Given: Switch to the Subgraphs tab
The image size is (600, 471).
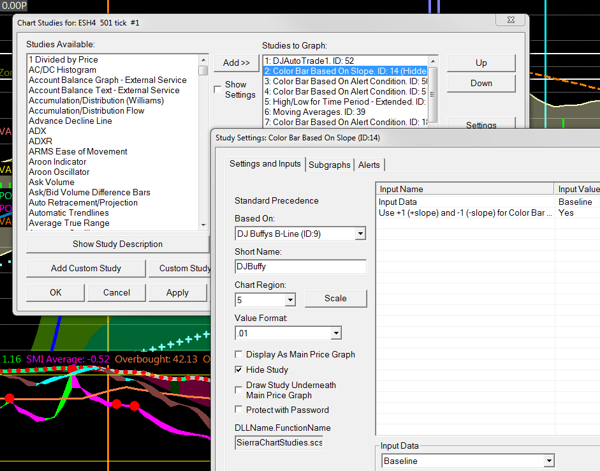Looking at the screenshot, I should tap(329, 165).
